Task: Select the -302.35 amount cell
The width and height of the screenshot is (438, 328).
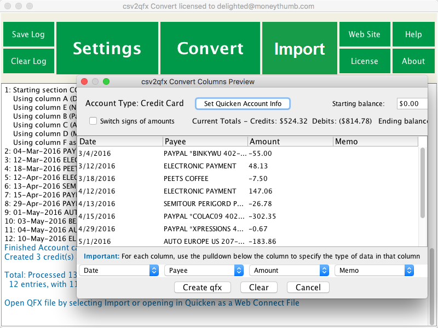Action: pyautogui.click(x=291, y=216)
